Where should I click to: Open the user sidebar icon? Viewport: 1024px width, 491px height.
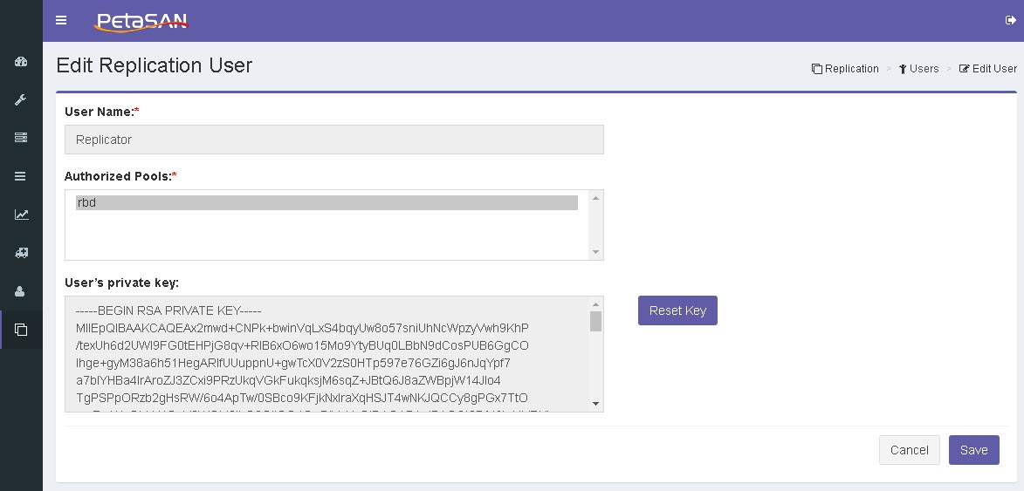21,291
